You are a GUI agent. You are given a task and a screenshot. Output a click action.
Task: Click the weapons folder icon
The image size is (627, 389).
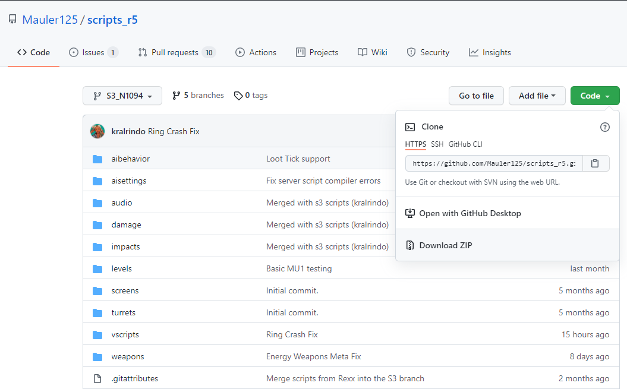click(97, 357)
